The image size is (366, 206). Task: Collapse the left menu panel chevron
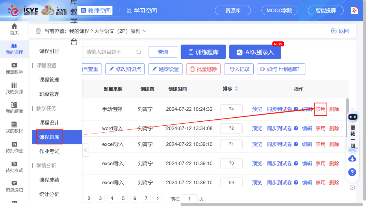pos(85,150)
